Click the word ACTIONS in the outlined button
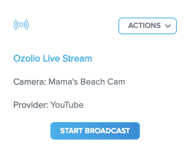The image size is (192, 150). coord(144,26)
